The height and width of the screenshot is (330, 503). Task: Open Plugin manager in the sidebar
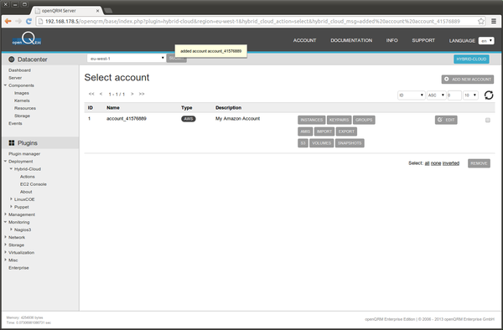coord(24,154)
